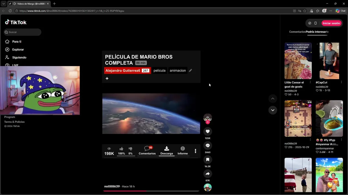
Task: Open the media control music icon
Action: 311,11
